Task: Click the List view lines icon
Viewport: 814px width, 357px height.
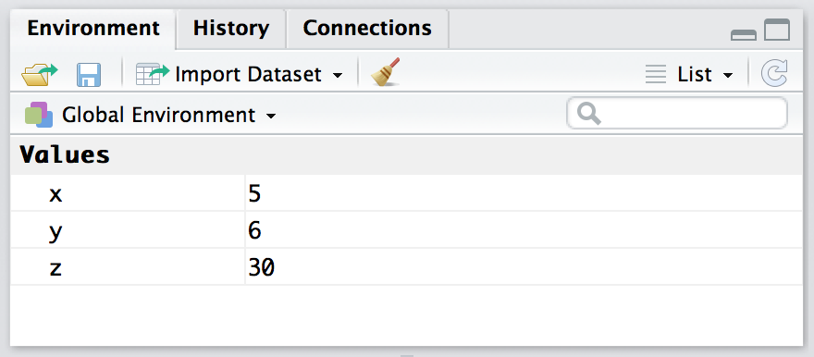Action: pos(656,74)
